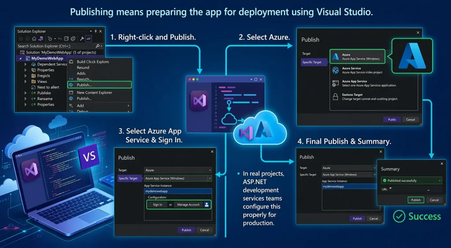451x248 pixels.
Task: Click the Solution 'MyDemoWebApp' solution icon
Action: click(22, 53)
